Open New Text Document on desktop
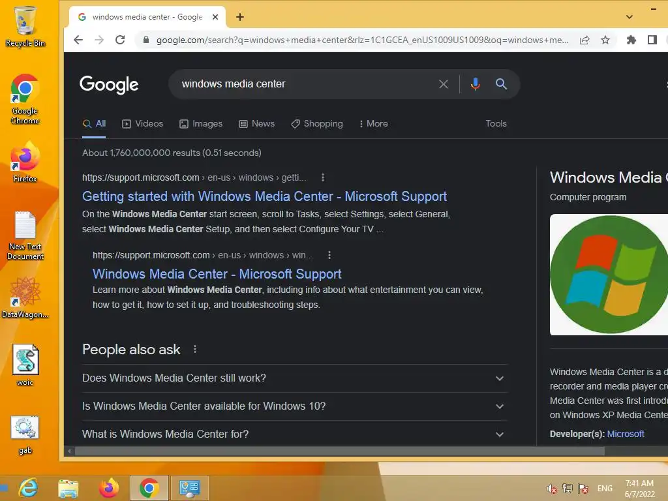 [x=25, y=235]
